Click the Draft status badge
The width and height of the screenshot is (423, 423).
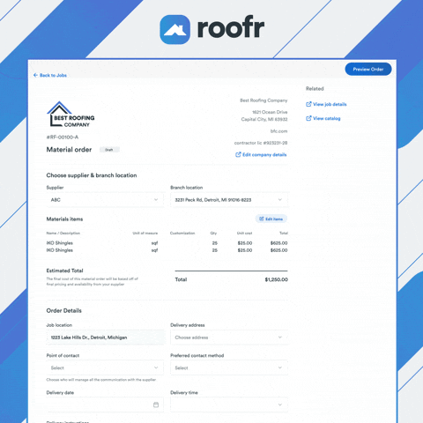click(109, 150)
